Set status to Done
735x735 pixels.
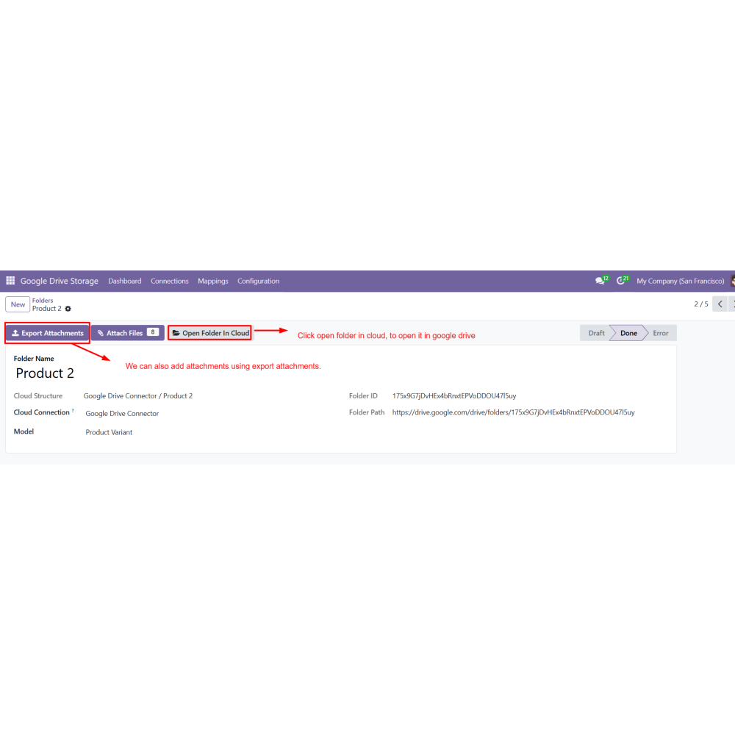(x=628, y=333)
